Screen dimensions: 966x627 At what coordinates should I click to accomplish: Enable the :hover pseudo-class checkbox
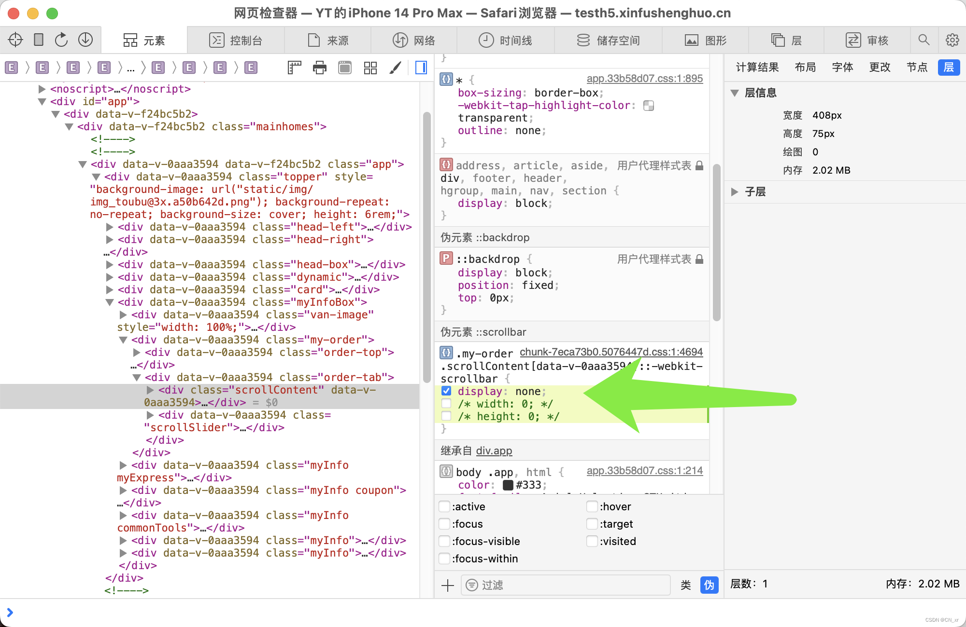(x=592, y=506)
